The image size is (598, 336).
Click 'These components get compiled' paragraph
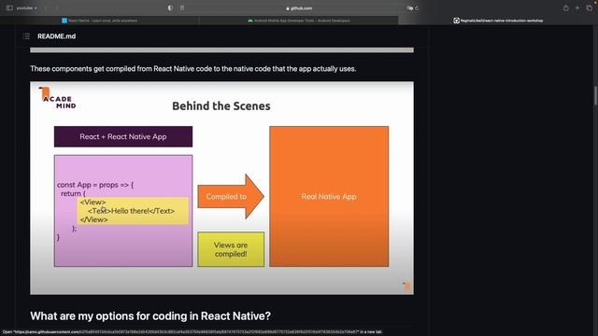click(193, 69)
